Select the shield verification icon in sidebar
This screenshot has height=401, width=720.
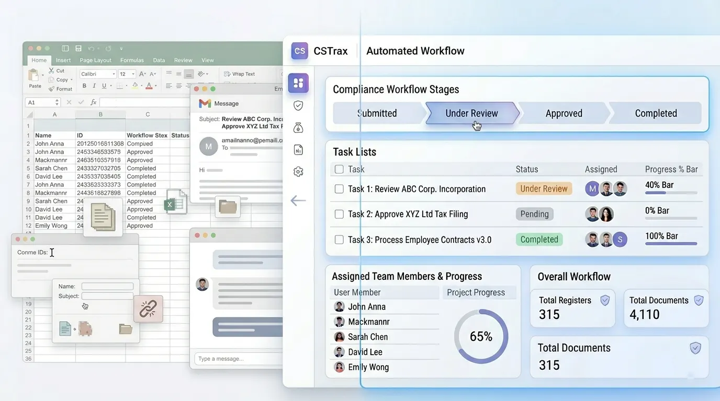point(298,105)
